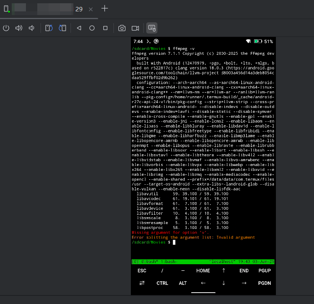The width and height of the screenshot is (314, 304).
Task: Raise device volume with volume up icon
Action: pyautogui.click(x=19, y=28)
